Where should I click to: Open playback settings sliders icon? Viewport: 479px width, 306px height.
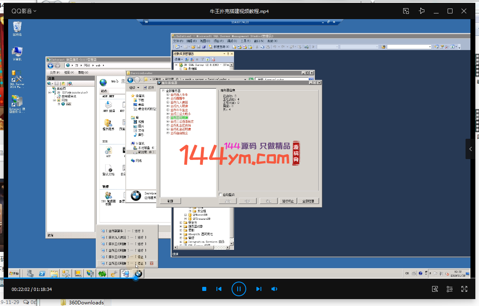pyautogui.click(x=449, y=289)
